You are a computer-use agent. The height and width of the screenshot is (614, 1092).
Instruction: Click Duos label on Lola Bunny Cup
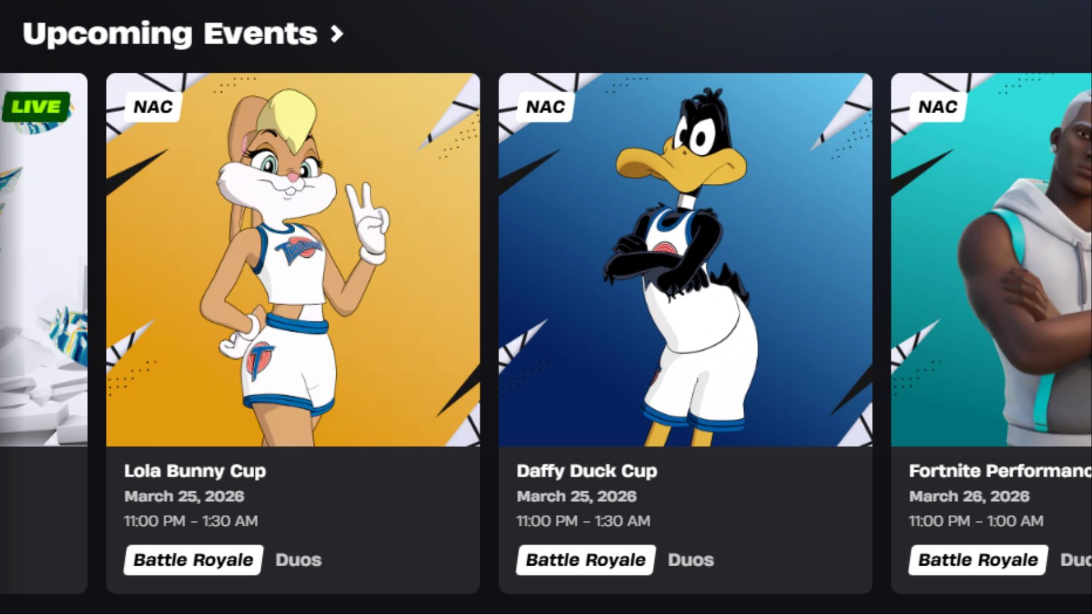point(299,560)
